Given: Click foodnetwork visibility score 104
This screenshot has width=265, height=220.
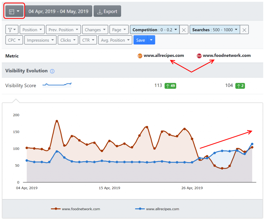Looking at the screenshot, I should coord(229,85).
